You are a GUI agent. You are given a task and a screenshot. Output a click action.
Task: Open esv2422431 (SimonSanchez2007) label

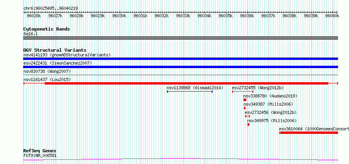(x=58, y=63)
